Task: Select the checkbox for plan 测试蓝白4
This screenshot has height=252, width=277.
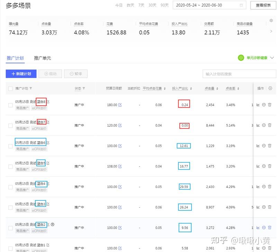Action: (x=10, y=187)
